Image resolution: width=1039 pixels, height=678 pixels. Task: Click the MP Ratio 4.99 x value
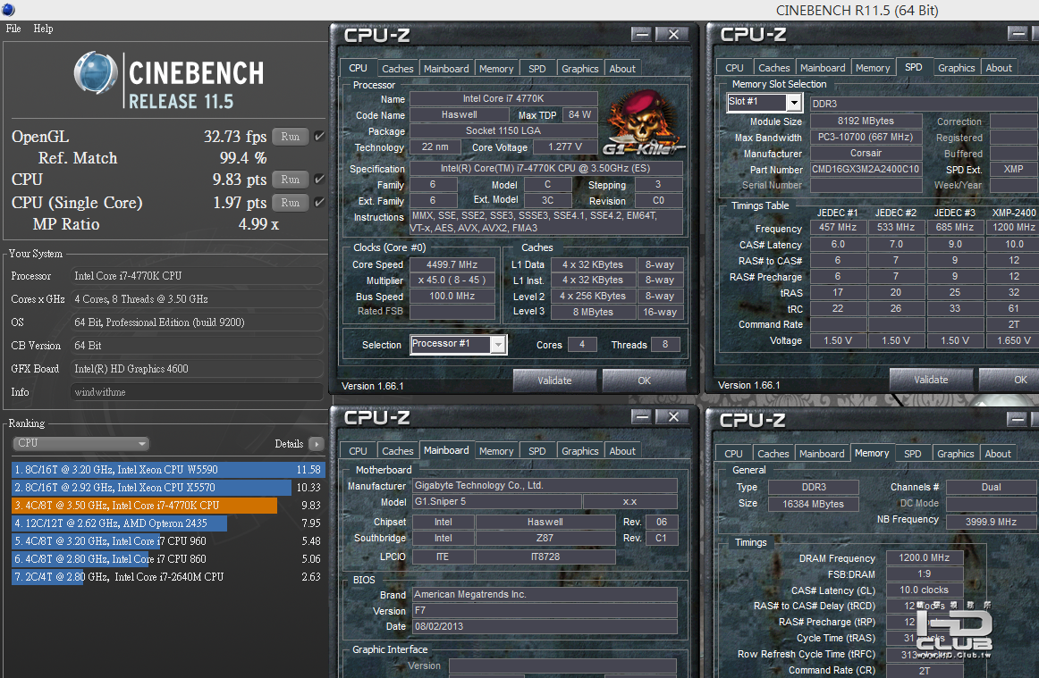[x=259, y=224]
